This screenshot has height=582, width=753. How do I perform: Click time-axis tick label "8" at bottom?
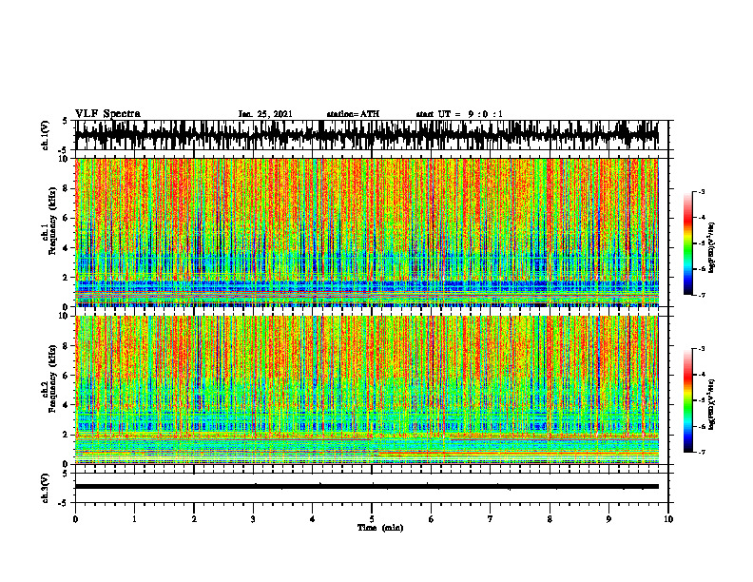coord(550,519)
